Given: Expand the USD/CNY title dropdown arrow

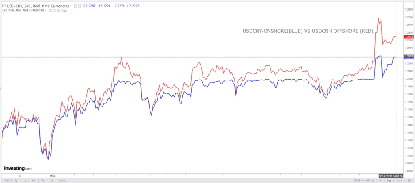Looking at the screenshot, I should [x=71, y=6].
